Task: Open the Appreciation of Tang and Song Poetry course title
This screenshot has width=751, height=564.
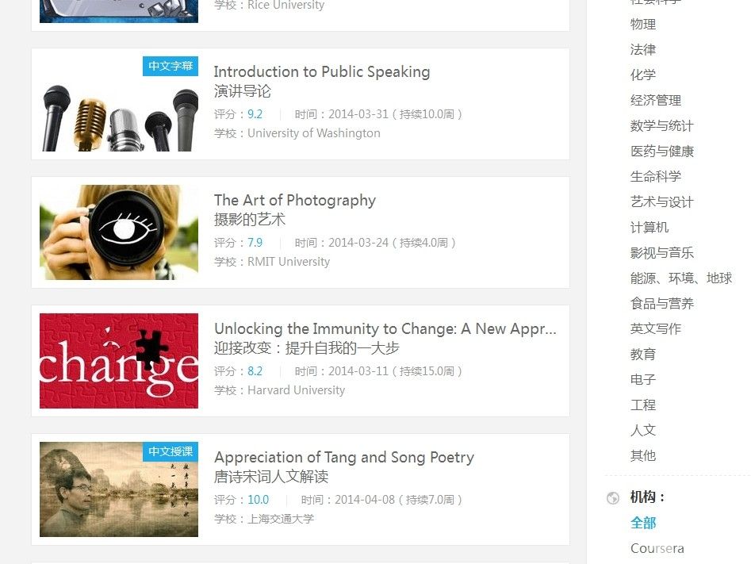Action: coord(344,457)
